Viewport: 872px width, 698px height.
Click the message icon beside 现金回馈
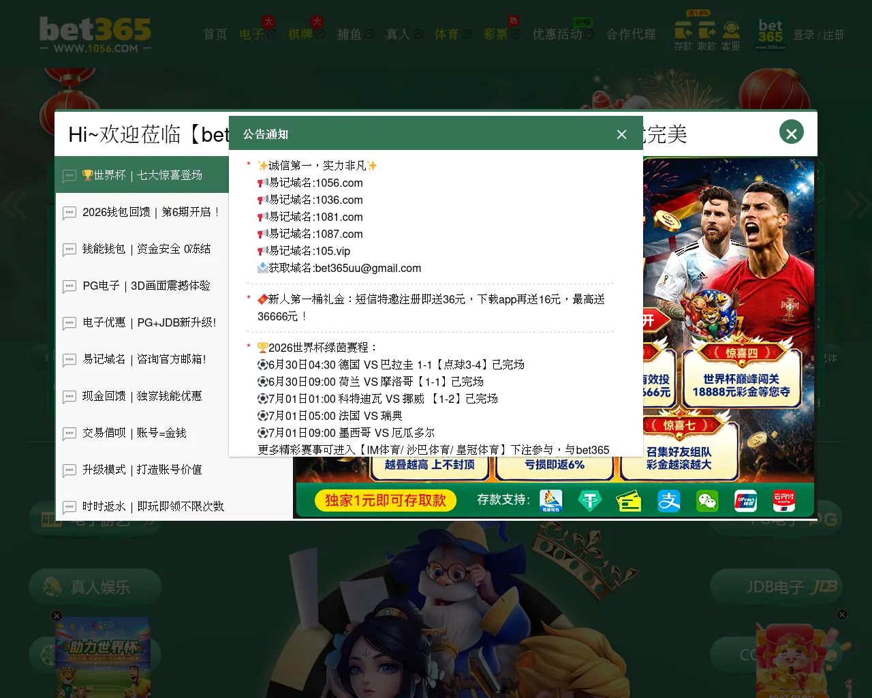click(x=69, y=397)
